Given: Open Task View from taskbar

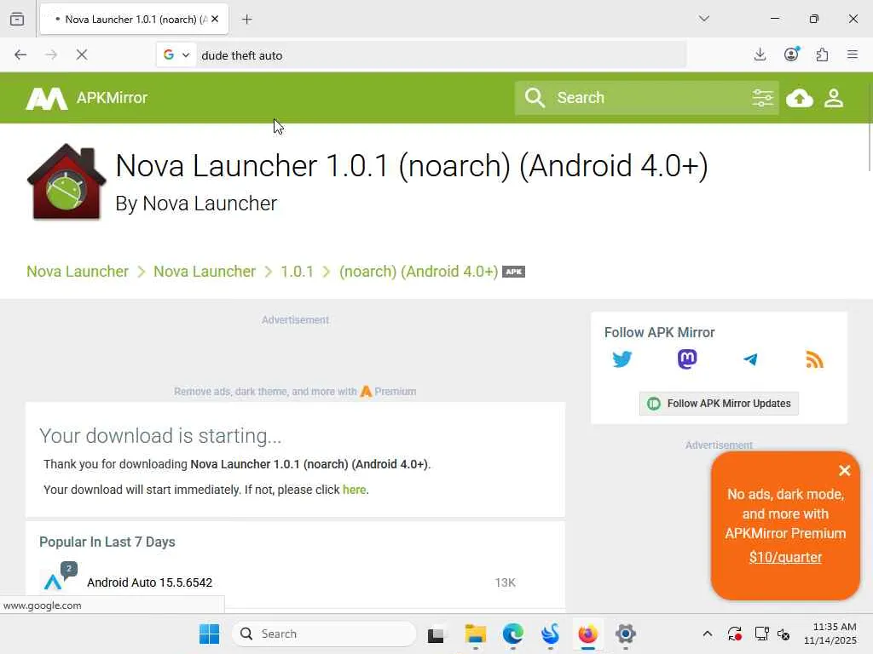Looking at the screenshot, I should click(x=436, y=634).
